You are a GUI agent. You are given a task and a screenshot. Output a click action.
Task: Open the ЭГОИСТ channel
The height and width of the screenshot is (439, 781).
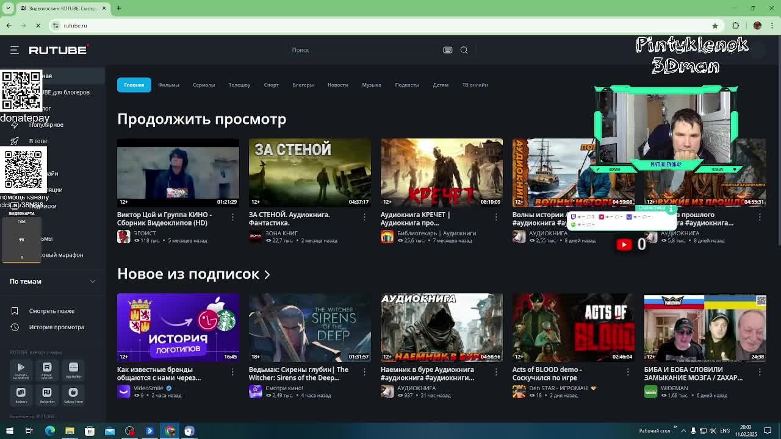[x=145, y=233]
